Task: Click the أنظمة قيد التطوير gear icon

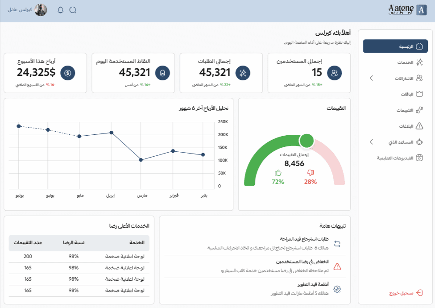Action: [337, 289]
